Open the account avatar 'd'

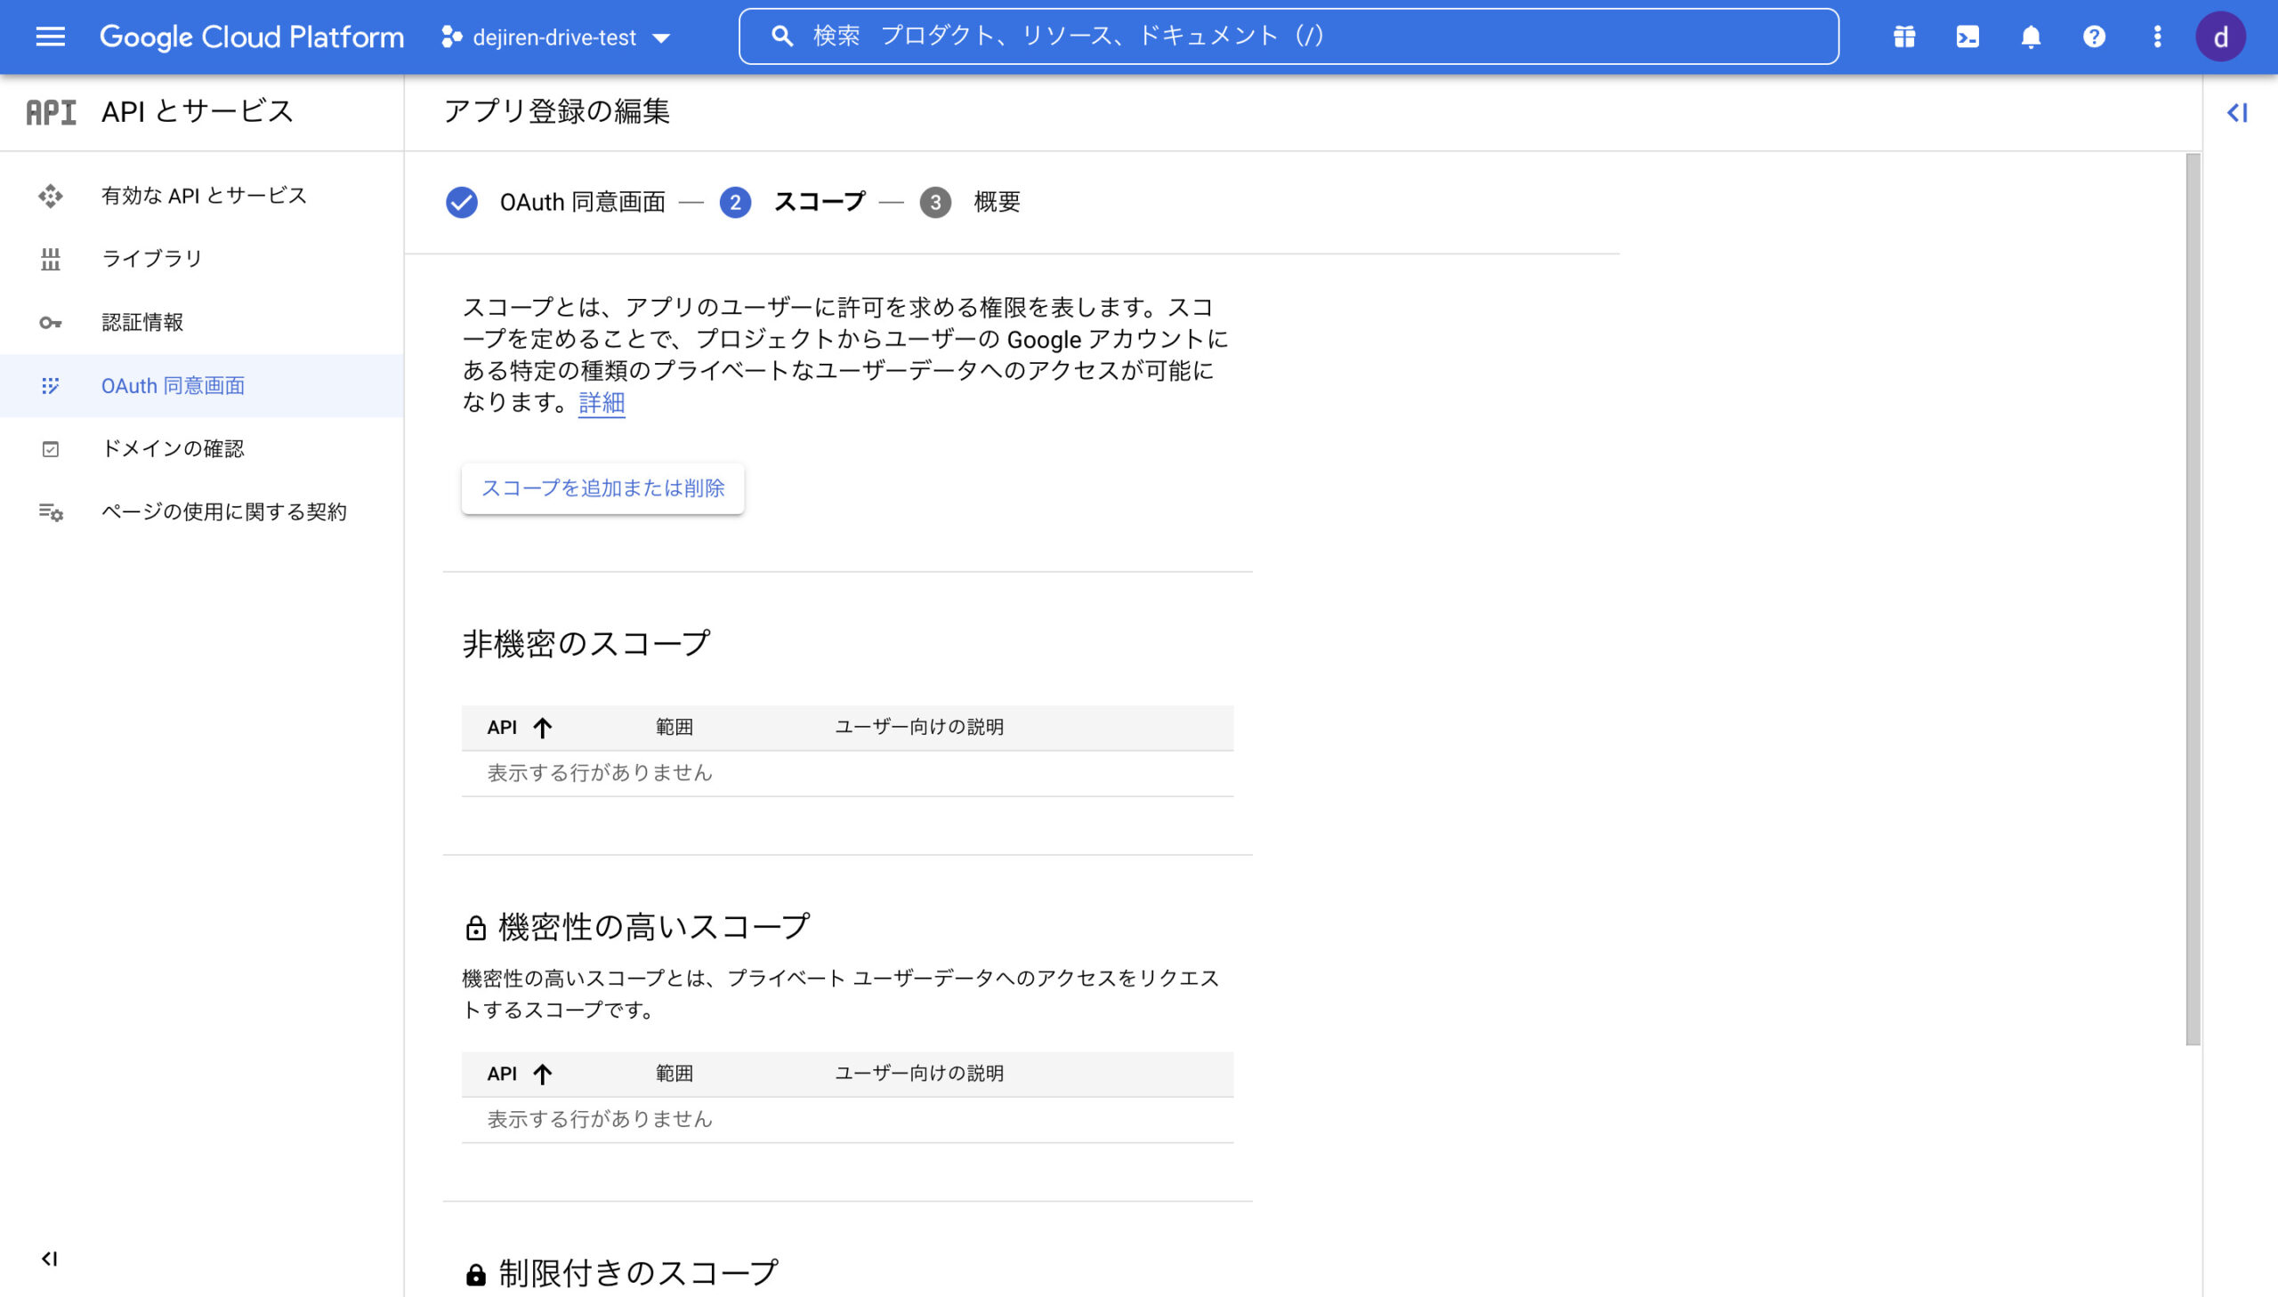click(x=2220, y=36)
